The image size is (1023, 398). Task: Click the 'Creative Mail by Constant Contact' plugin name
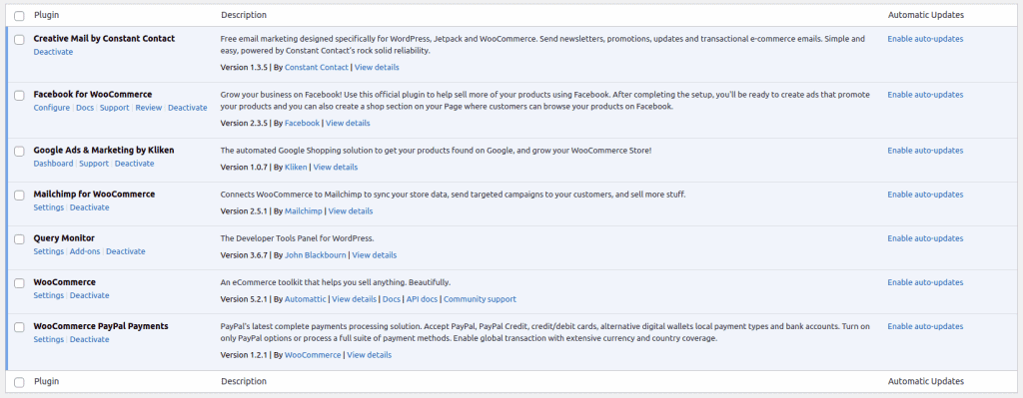[x=104, y=39]
